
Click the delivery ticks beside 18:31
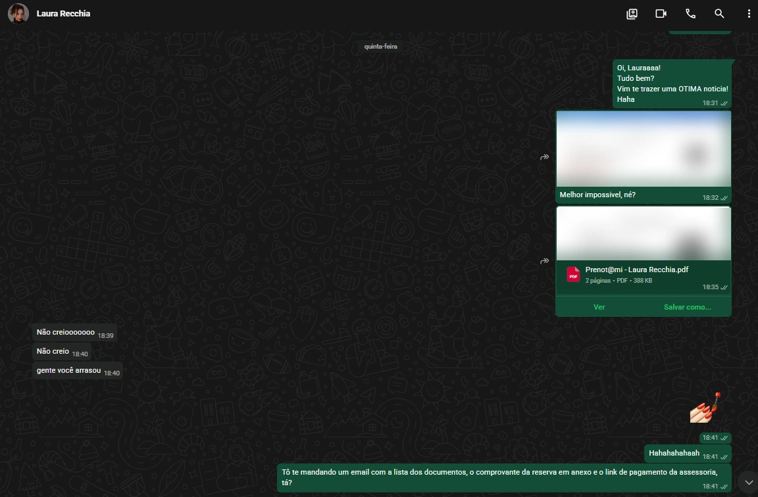pyautogui.click(x=724, y=103)
